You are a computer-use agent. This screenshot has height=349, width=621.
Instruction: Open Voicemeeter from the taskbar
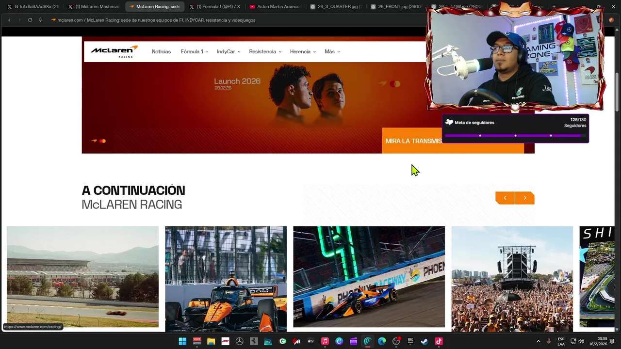(197, 341)
